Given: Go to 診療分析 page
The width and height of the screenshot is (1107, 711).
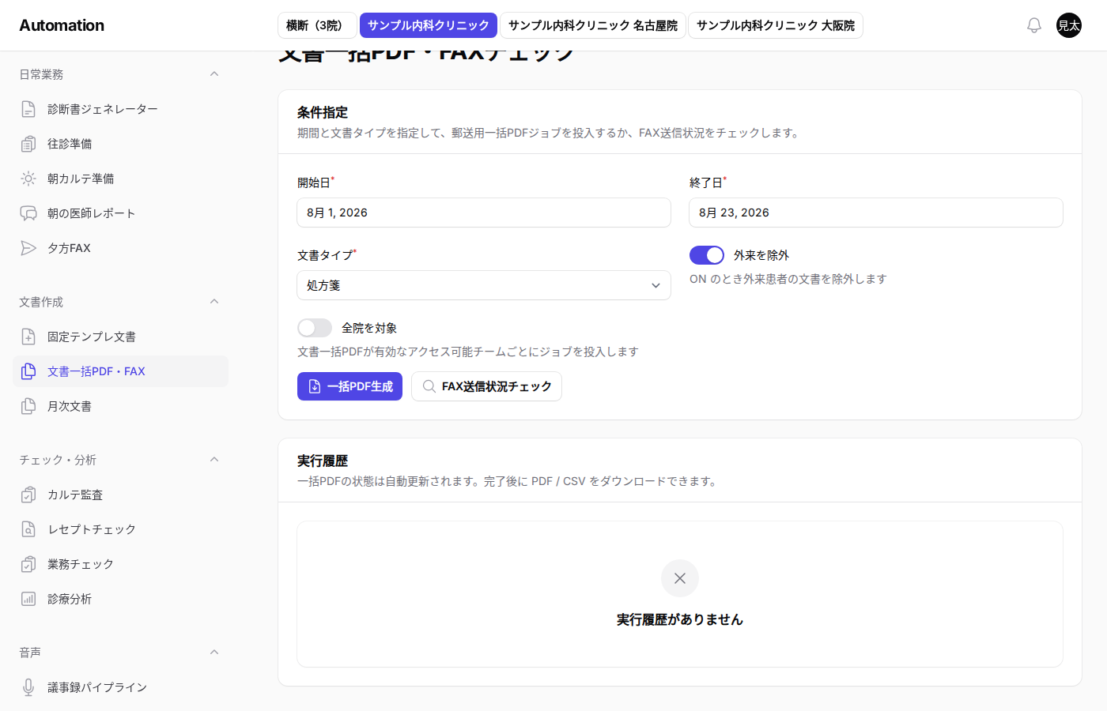Looking at the screenshot, I should point(120,599).
